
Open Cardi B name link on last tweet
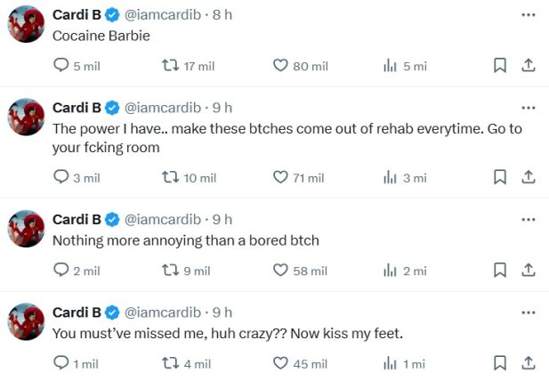(76, 312)
